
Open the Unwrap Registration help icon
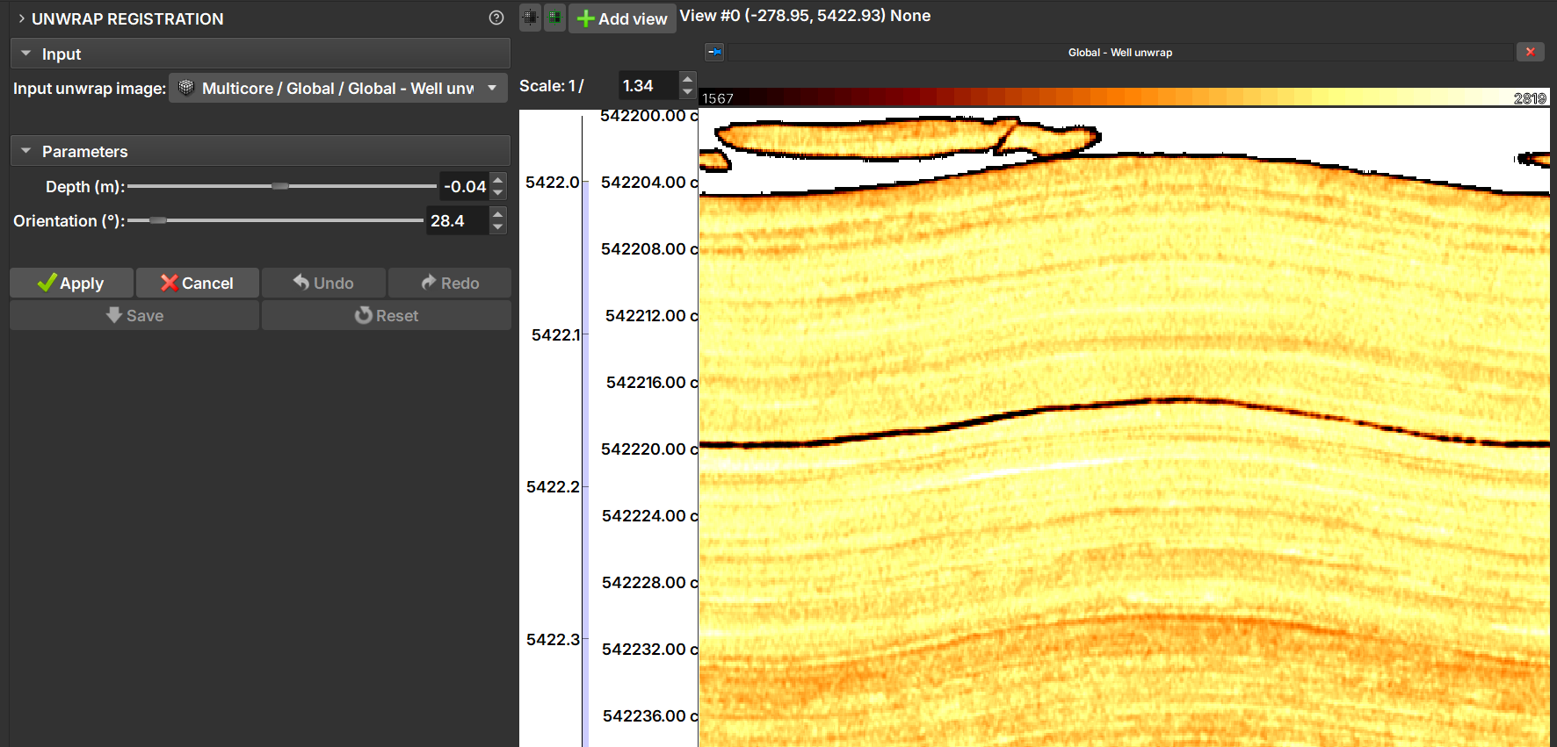(496, 18)
